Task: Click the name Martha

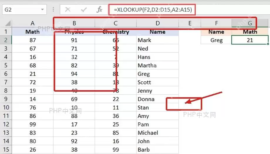Action: [147, 65]
